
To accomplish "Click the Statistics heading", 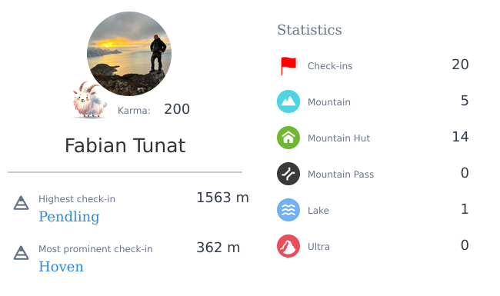I will point(309,30).
